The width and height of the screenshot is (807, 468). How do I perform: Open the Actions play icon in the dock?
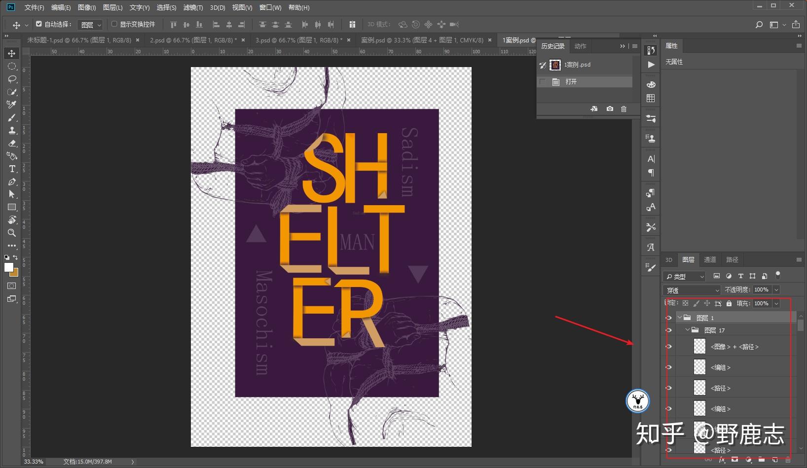point(651,65)
